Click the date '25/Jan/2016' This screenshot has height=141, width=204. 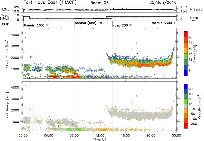[x=163, y=3]
